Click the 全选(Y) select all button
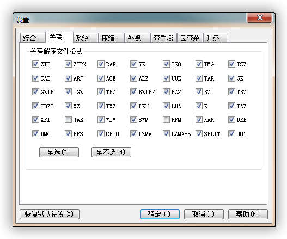Screen dimensions: 287x239 pos(59,152)
